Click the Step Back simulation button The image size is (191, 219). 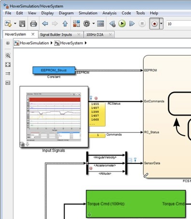pos(112,24)
